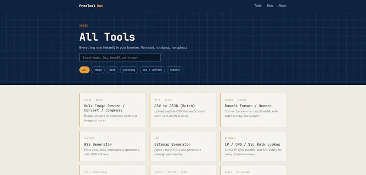This screenshot has height=175, width=366.
Task: Click the NETWORK tag label
Action: 230,138
